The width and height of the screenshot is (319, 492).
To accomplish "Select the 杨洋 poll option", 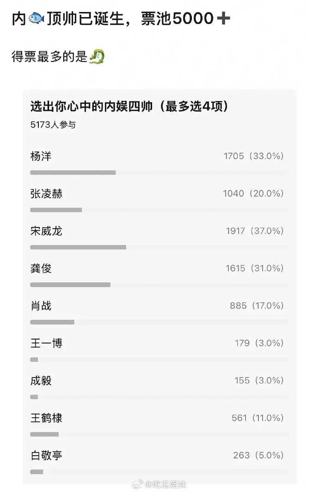I will tap(159, 163).
